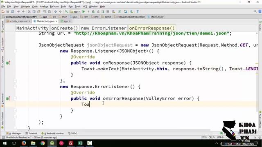Open the Navigate menu
The height and width of the screenshot is (147, 262).
(x=25, y=7)
